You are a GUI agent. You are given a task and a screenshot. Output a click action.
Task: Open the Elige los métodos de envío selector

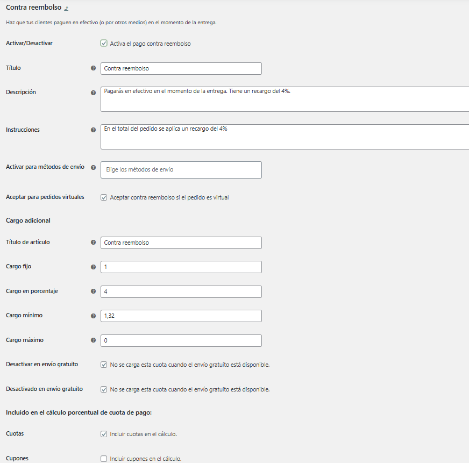coord(181,170)
